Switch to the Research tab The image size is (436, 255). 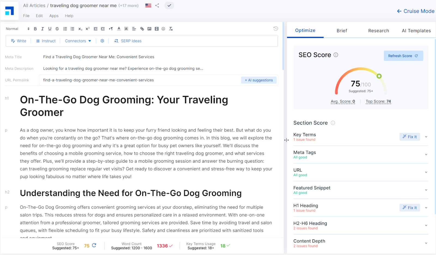pyautogui.click(x=378, y=31)
